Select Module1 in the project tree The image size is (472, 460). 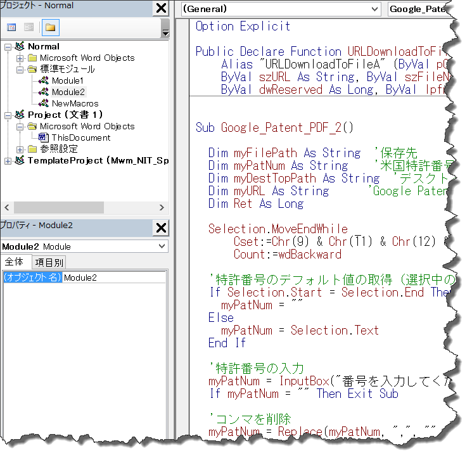pos(67,80)
